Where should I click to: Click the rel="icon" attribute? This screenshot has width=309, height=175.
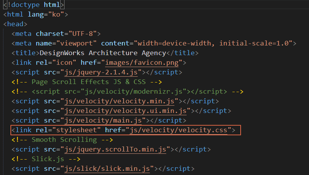pos(56,62)
